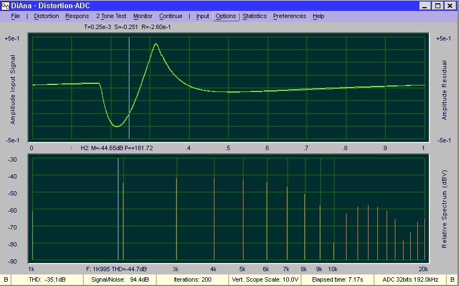Screen dimensions: 459x286
Task: Click the Signal/Noise 94.4dB status field
Action: [x=120, y=279]
